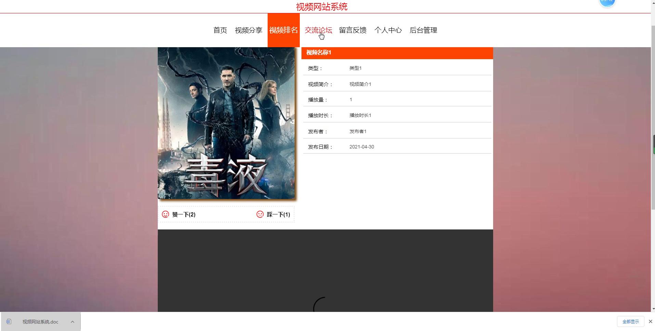Open the 视频网站系统.doc downloaded file

pyautogui.click(x=40, y=321)
